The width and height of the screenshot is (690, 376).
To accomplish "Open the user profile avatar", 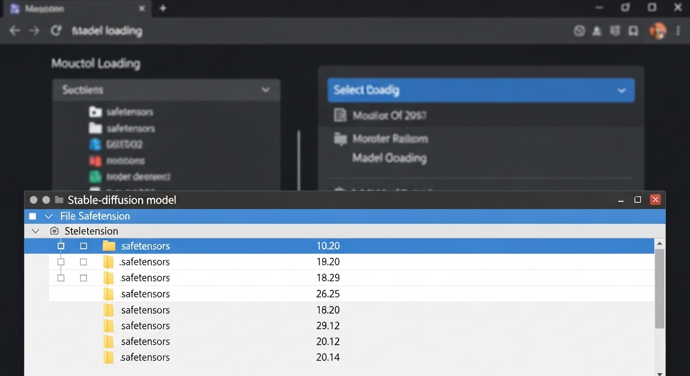I will [x=658, y=31].
